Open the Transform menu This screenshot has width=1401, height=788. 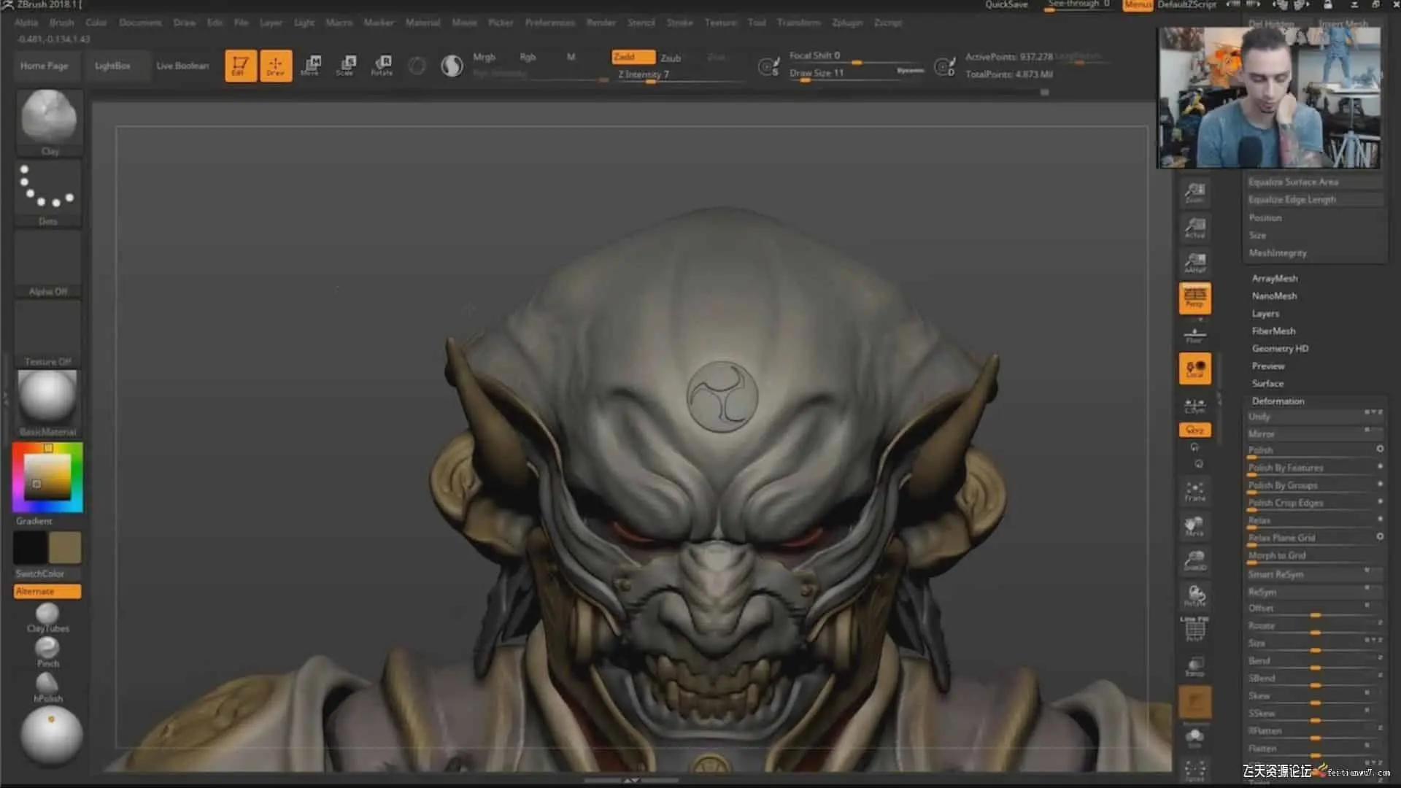[798, 23]
